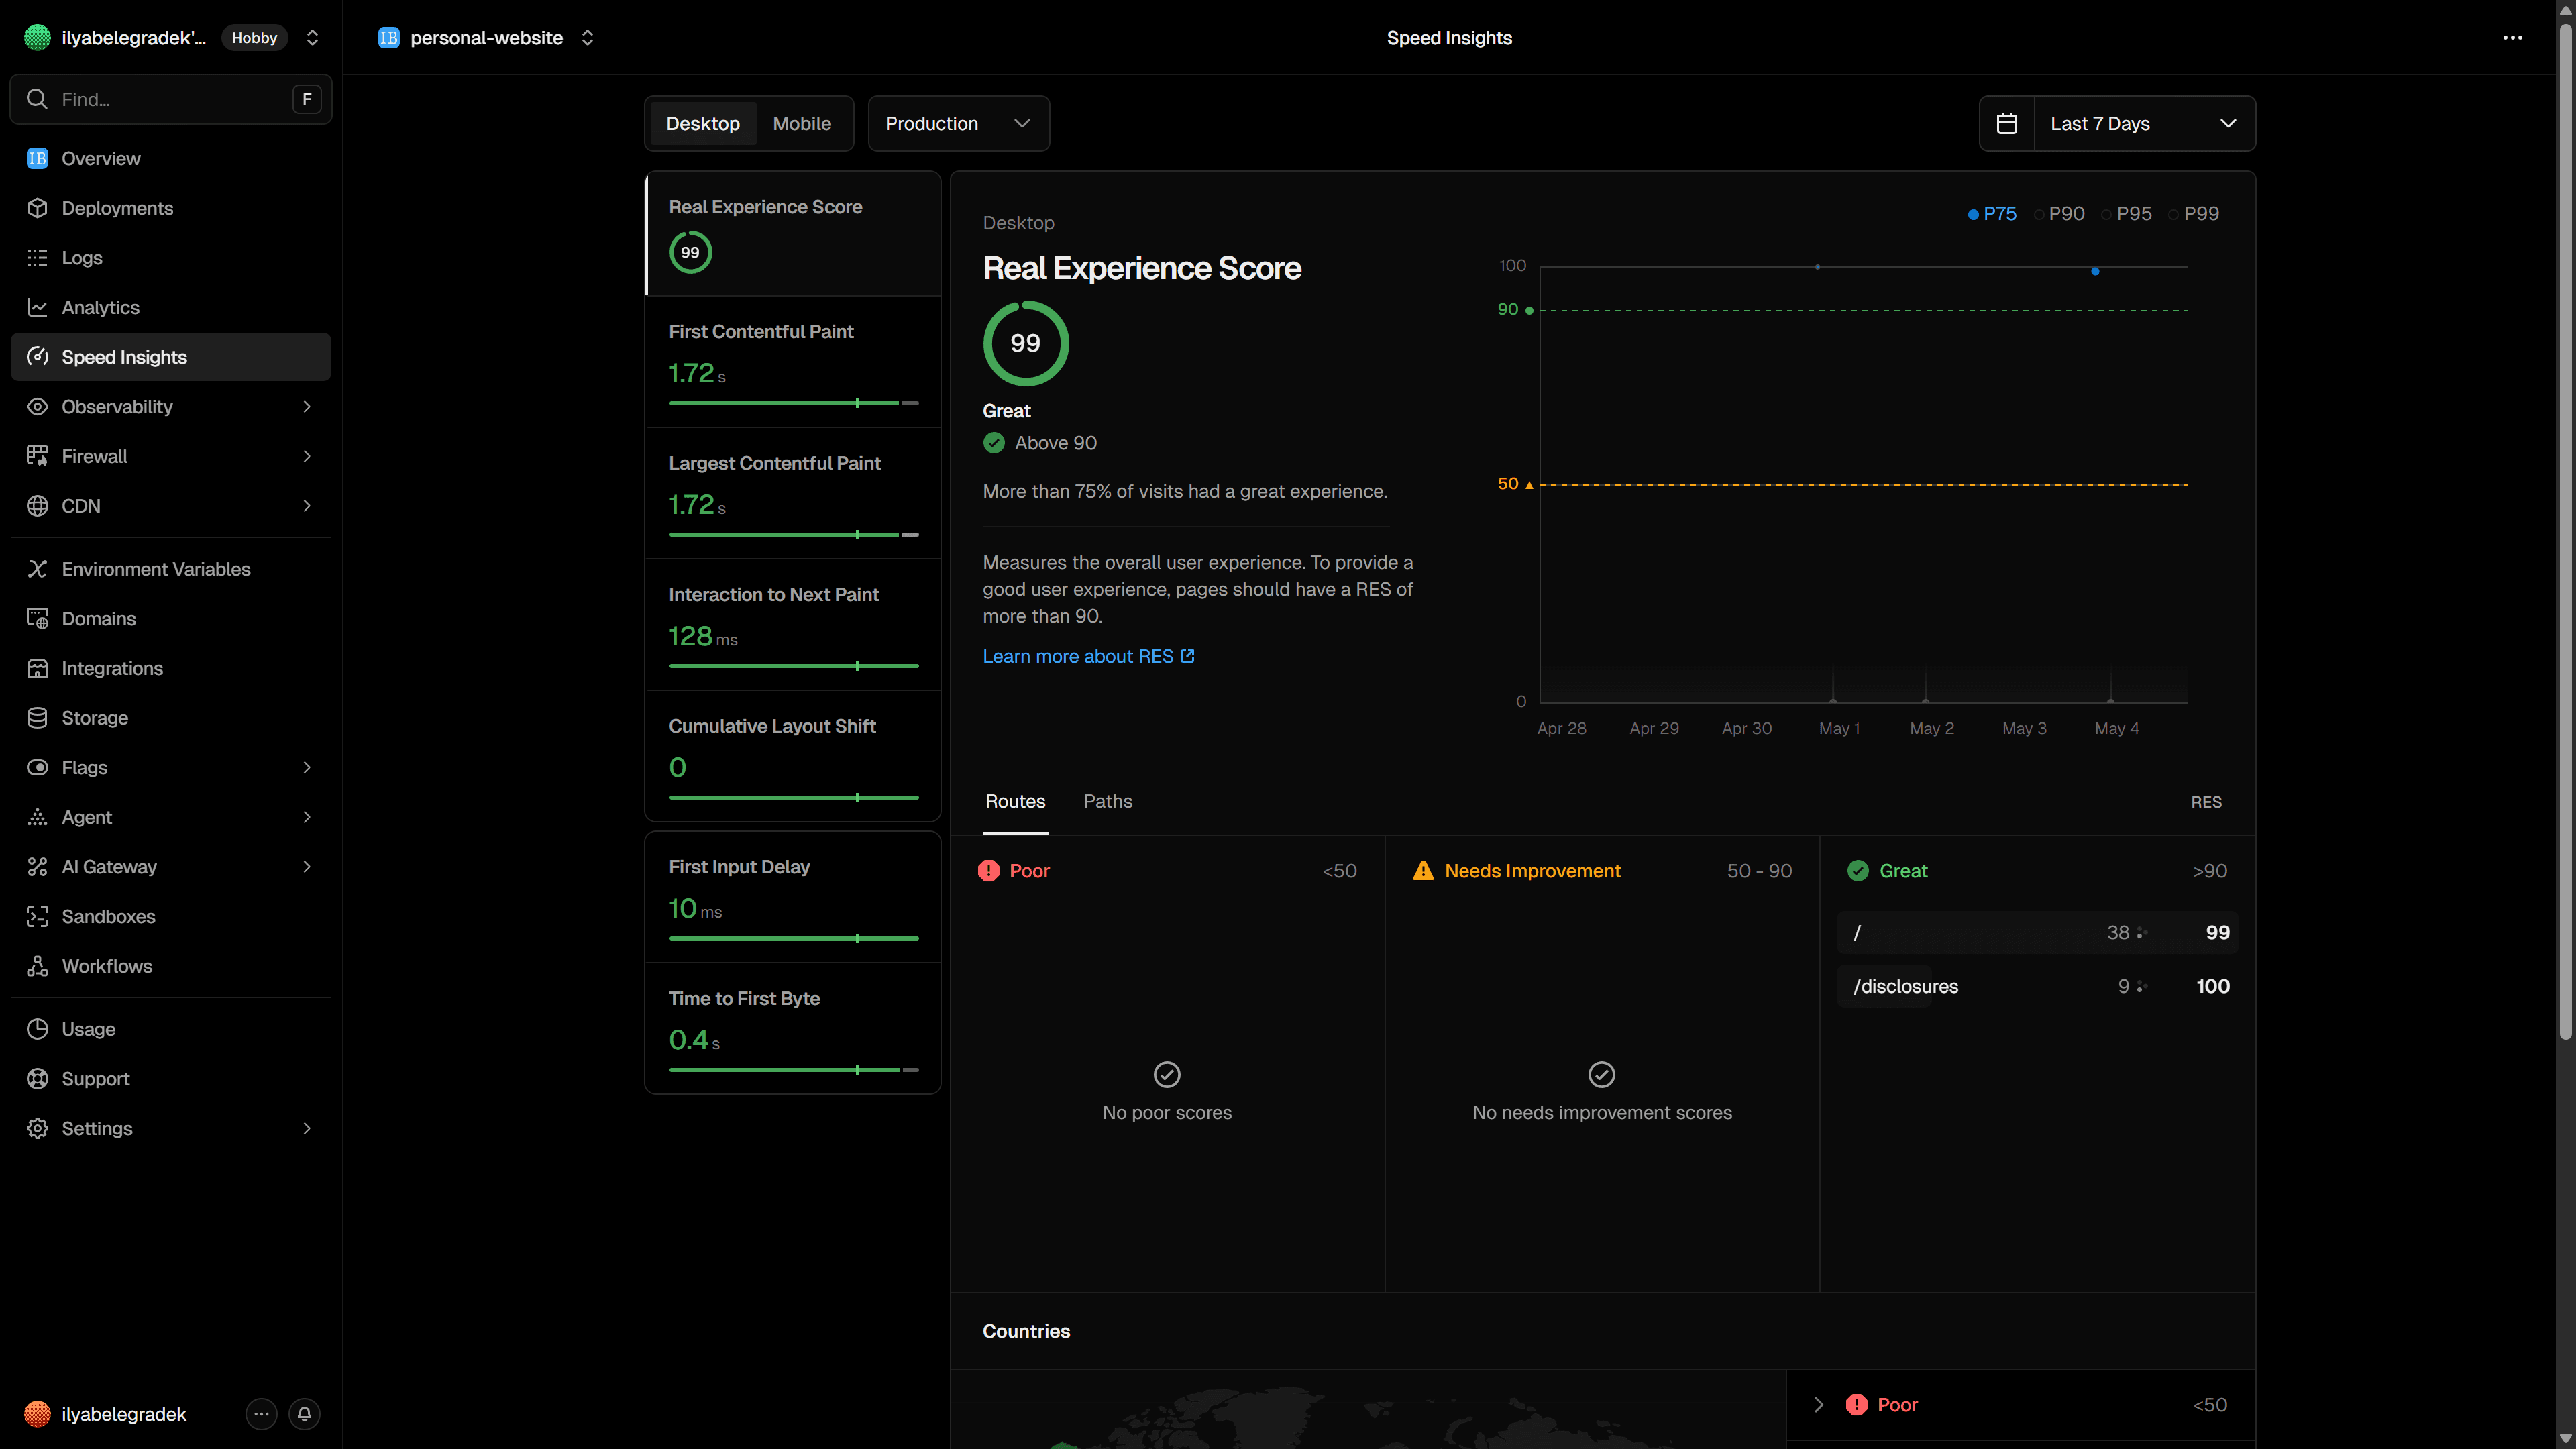
Task: Click the CDN globe icon
Action: (37, 506)
